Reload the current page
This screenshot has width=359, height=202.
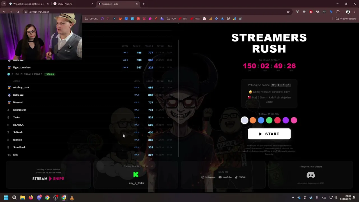pos(18,12)
